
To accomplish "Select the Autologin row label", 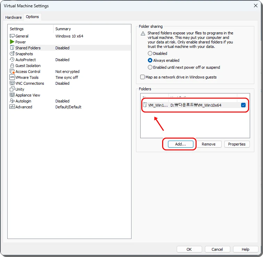I will (23, 101).
